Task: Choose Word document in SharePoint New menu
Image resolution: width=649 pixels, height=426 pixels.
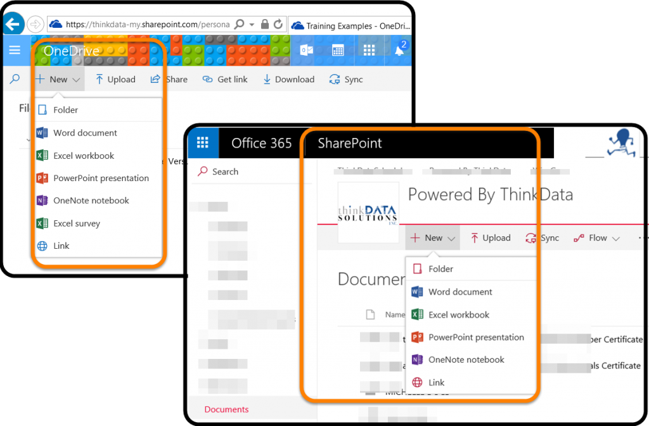Action: coord(471,292)
